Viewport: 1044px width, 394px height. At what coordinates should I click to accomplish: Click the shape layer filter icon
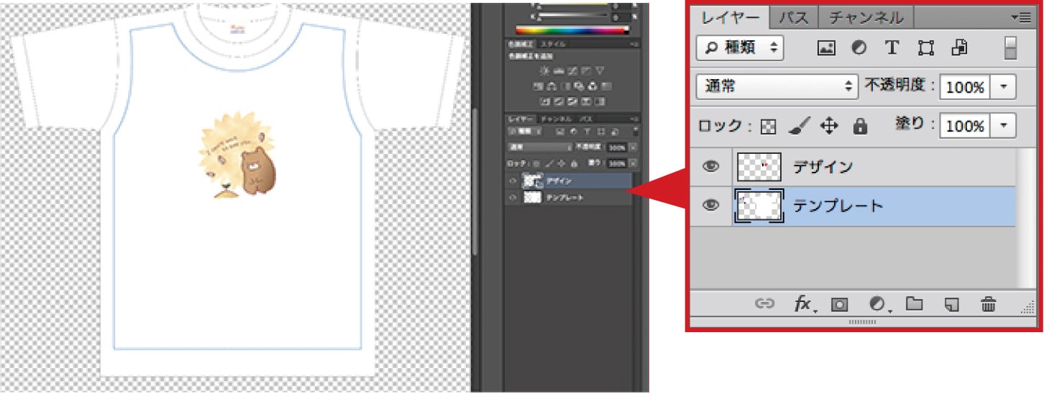click(926, 48)
